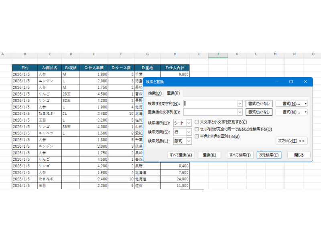Close the 検索と置換 dialog with X
The width and height of the screenshot is (321, 240).
pos(305,82)
